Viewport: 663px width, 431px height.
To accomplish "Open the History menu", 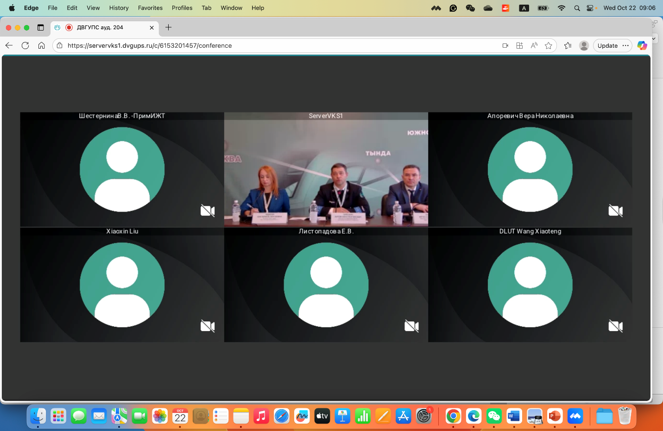I will [119, 8].
